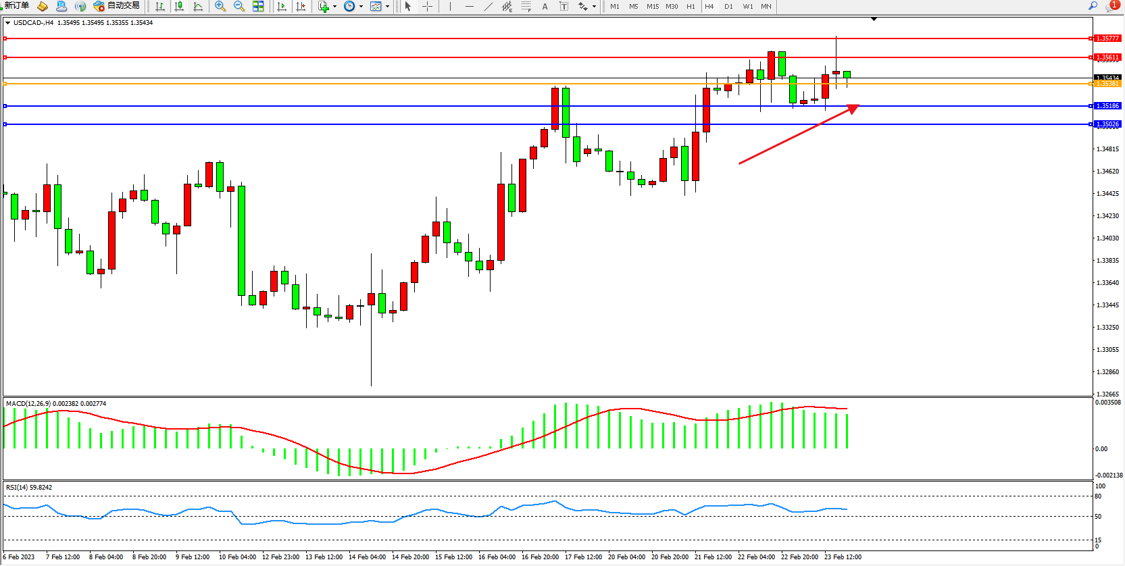Click the red 1.35777 price level label
Image resolution: width=1125 pixels, height=566 pixels.
(1107, 38)
